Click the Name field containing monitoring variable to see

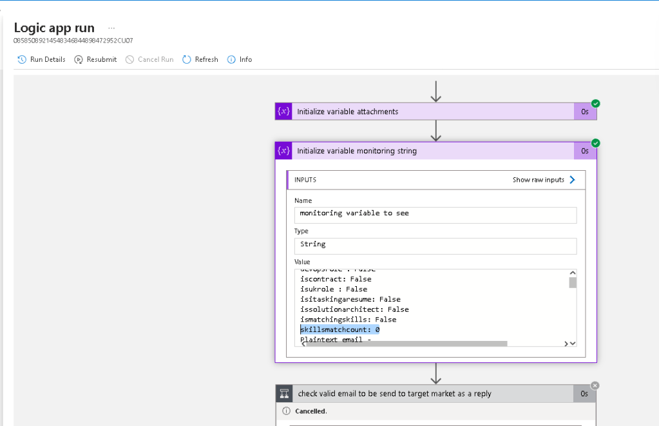pyautogui.click(x=435, y=215)
